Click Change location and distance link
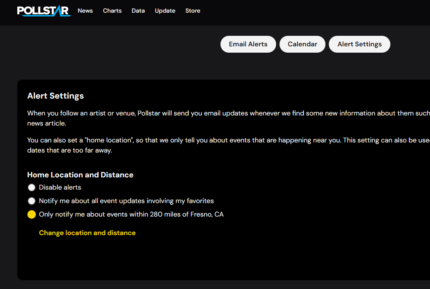Image resolution: width=430 pixels, height=289 pixels. (87, 233)
